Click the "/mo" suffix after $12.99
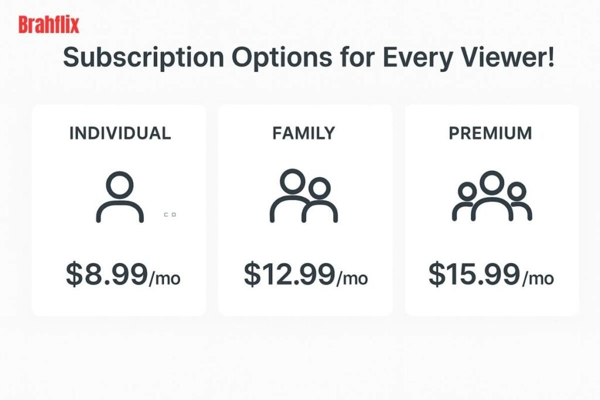600x400 pixels. (352, 278)
